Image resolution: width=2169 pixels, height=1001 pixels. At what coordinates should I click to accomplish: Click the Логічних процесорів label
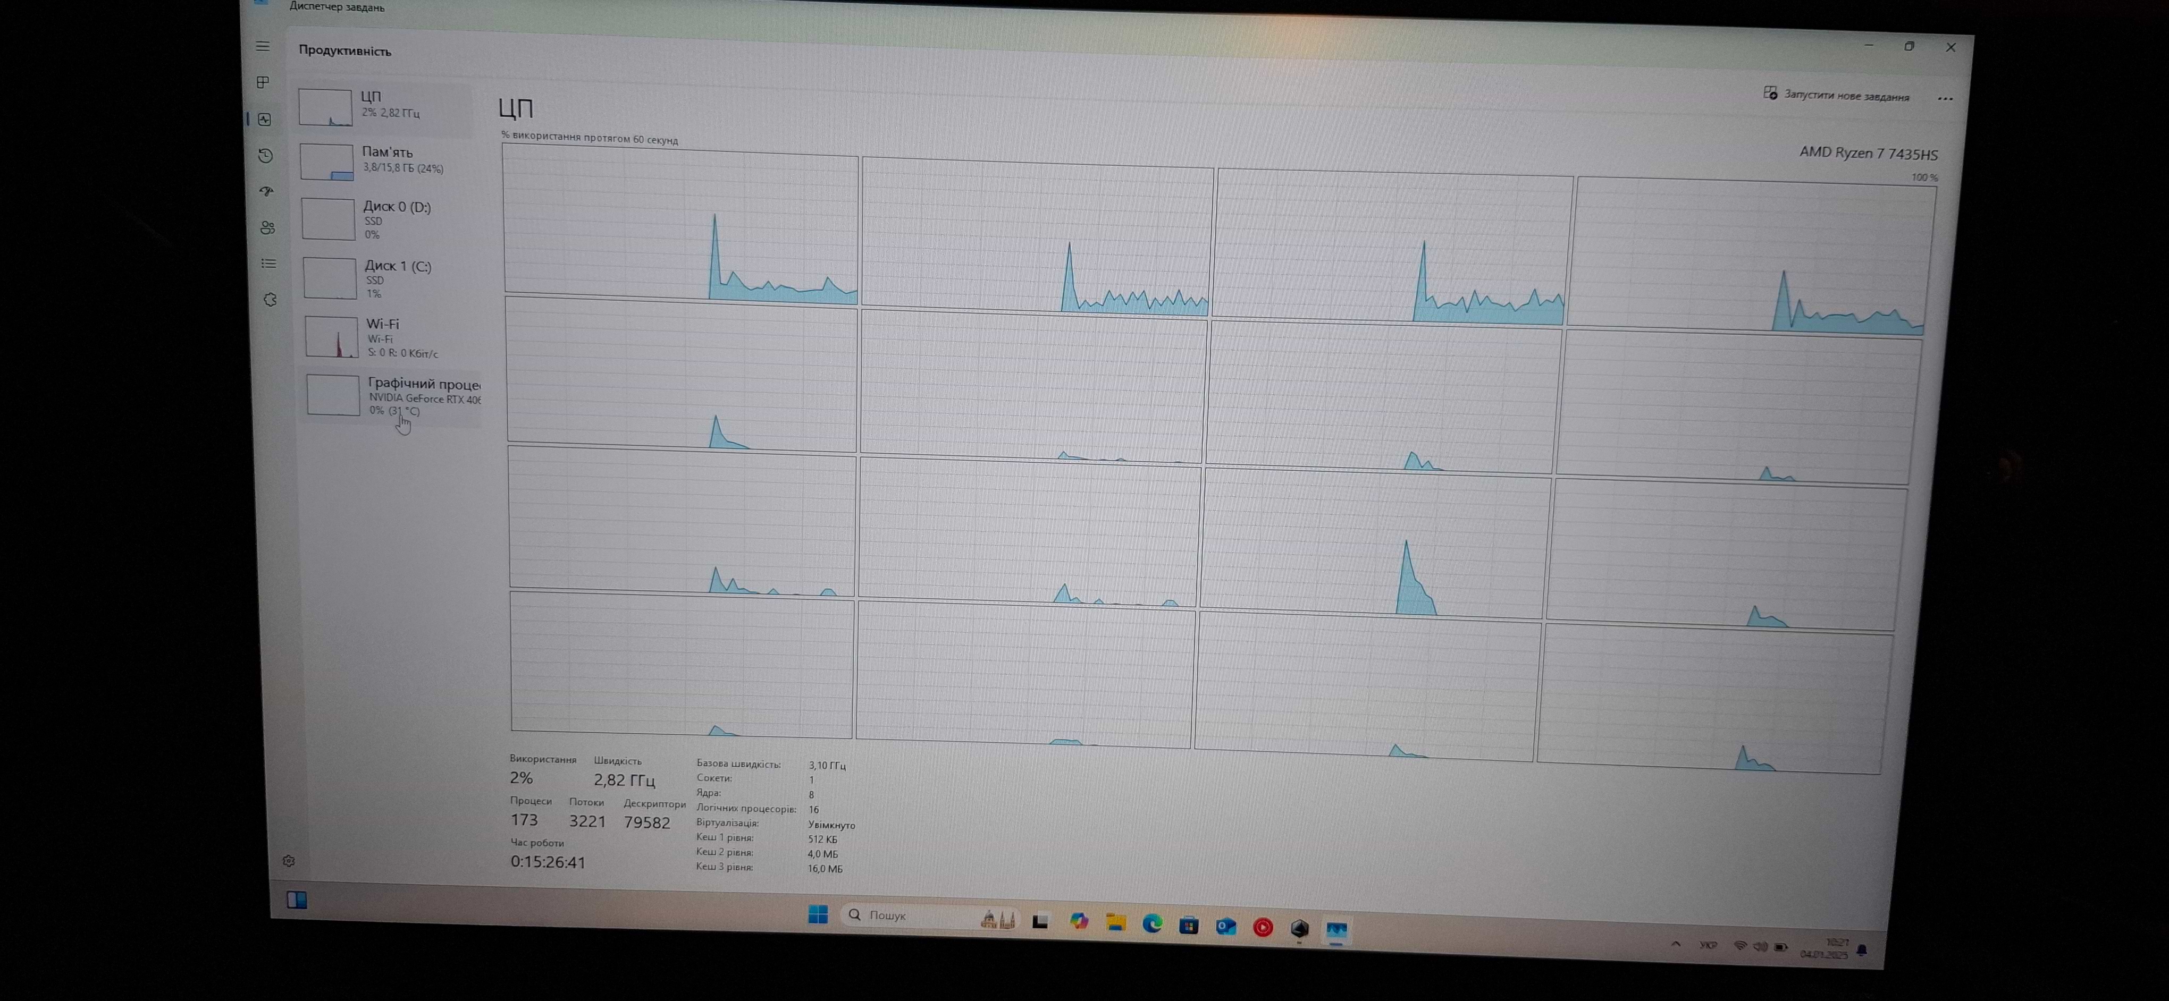746,809
